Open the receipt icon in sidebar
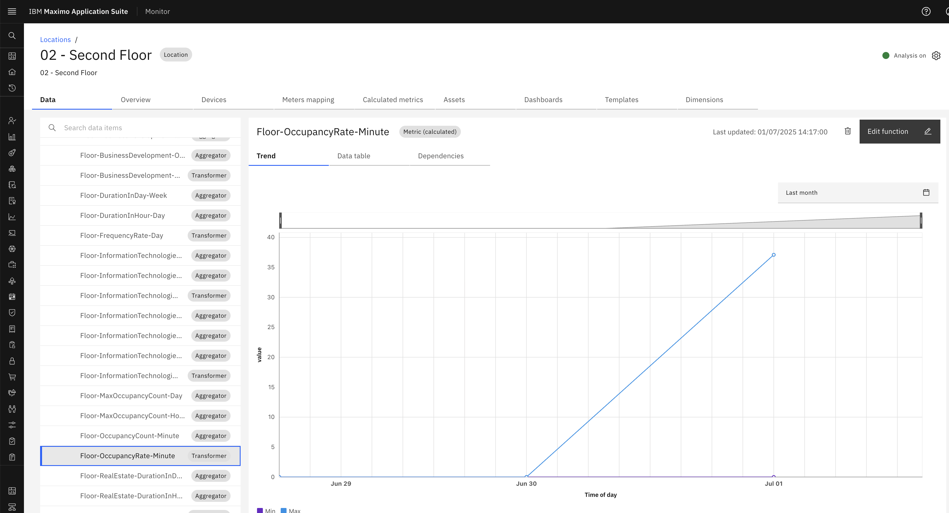Viewport: 949px width, 513px height. point(12,329)
